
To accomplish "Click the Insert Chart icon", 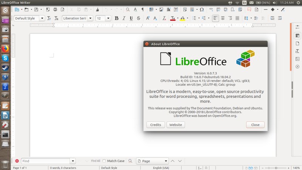I will click(168, 9).
